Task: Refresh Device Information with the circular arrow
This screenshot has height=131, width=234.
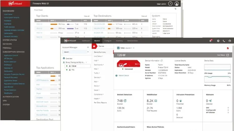Action: click(x=162, y=61)
